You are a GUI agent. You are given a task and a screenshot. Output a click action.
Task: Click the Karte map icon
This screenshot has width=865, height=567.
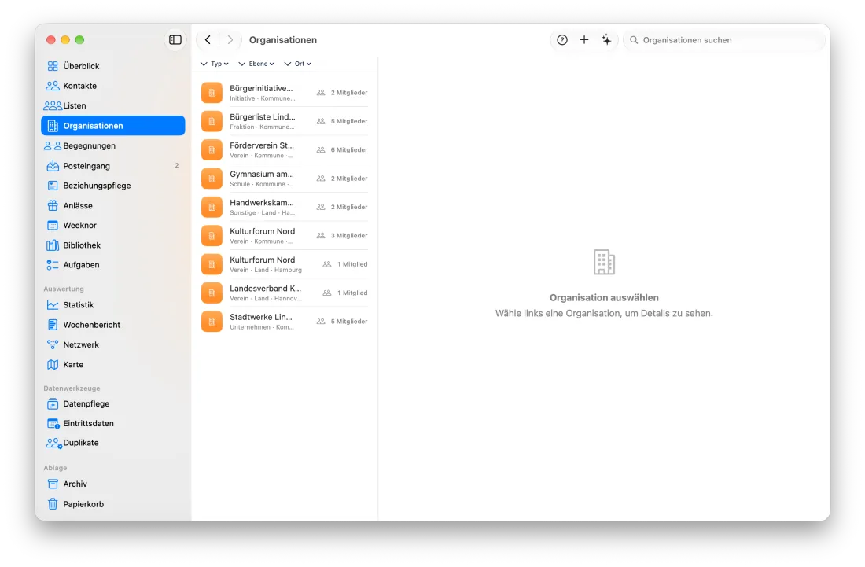pos(53,365)
